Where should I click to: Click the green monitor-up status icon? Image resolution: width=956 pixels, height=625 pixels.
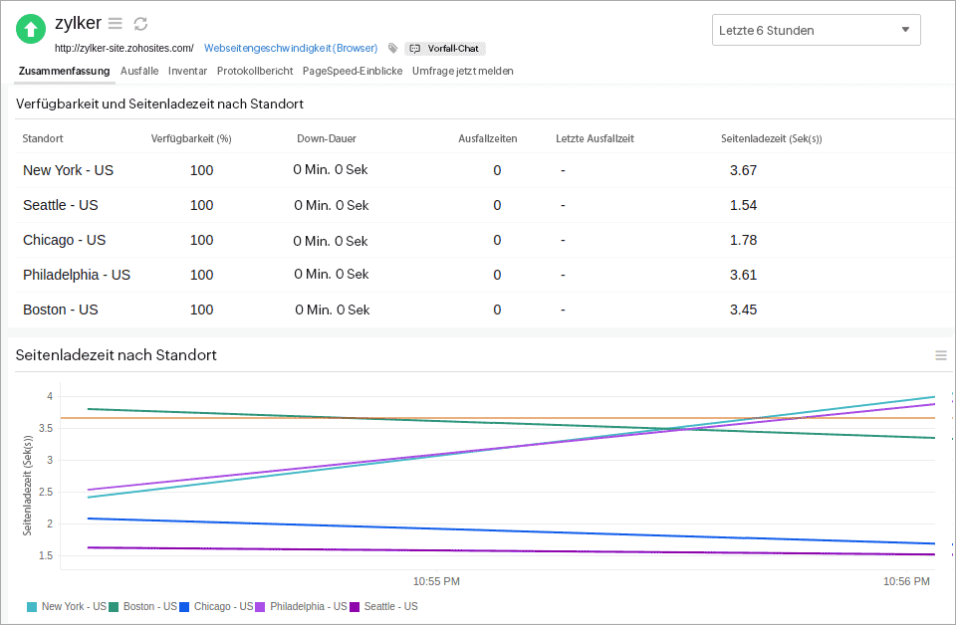31,29
